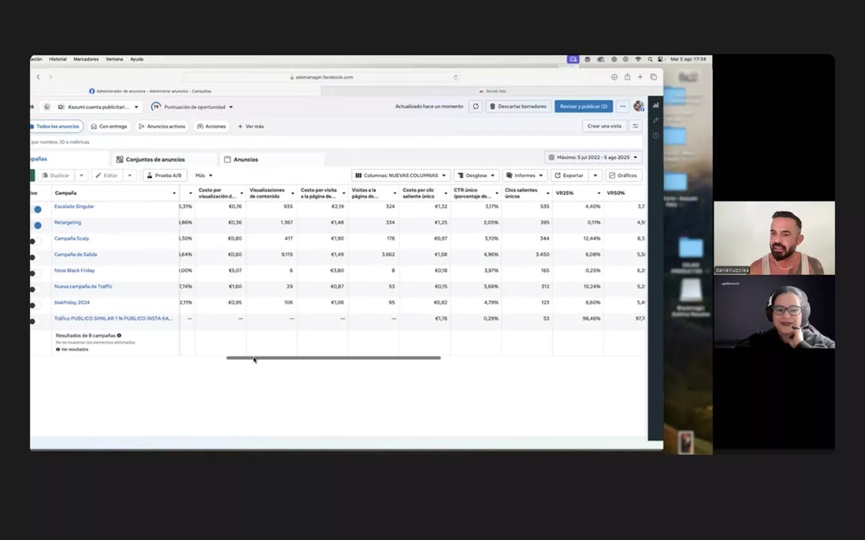865x540 pixels.
Task: Click Ver más to add filters
Action: point(251,126)
